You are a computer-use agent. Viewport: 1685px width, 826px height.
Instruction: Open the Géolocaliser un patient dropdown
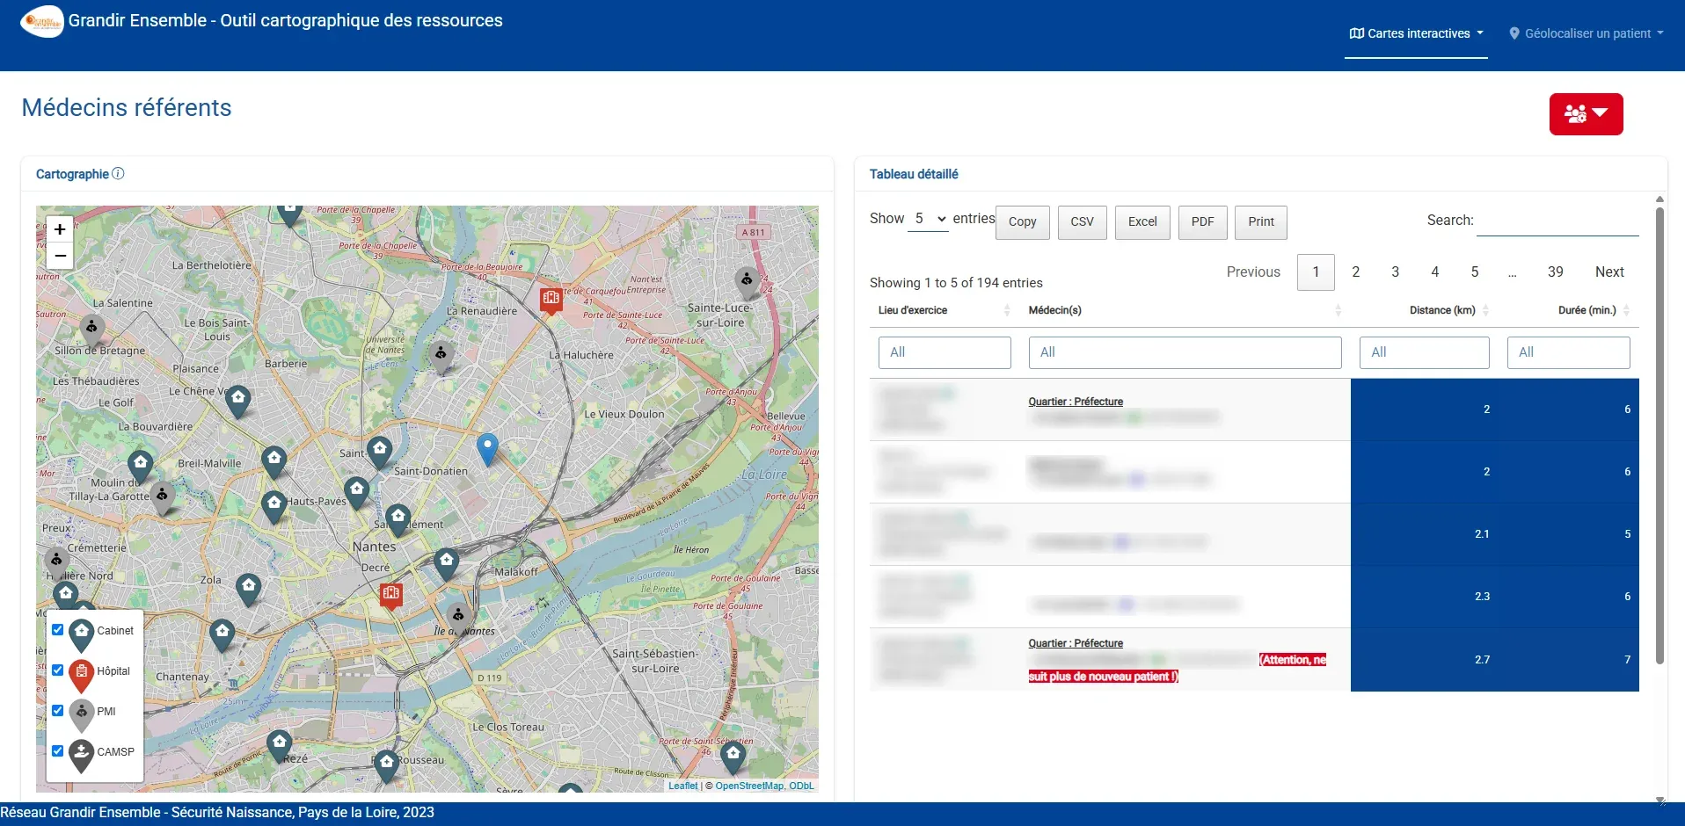(1587, 33)
